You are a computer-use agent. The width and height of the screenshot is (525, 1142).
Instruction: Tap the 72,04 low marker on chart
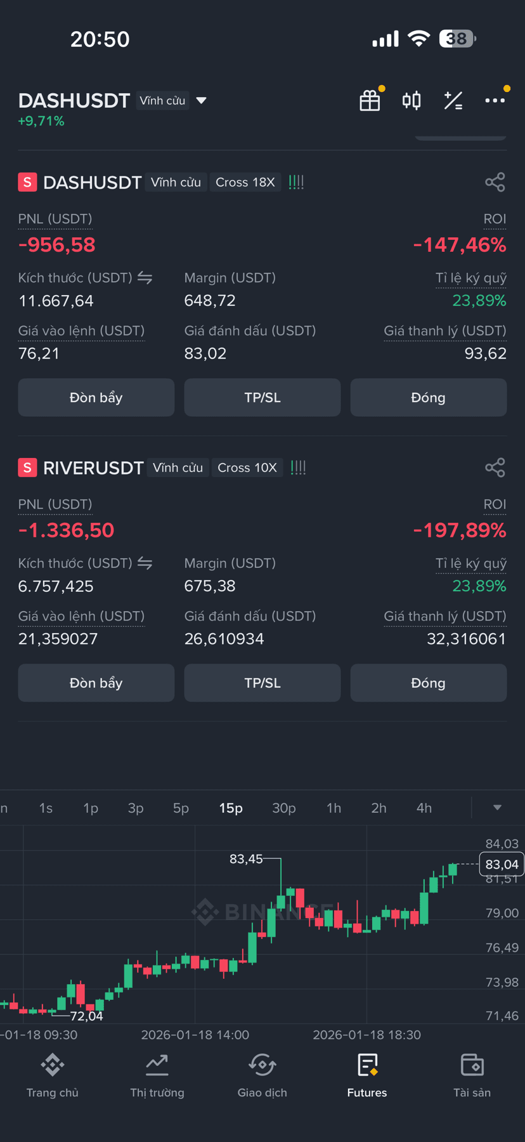point(86,1016)
